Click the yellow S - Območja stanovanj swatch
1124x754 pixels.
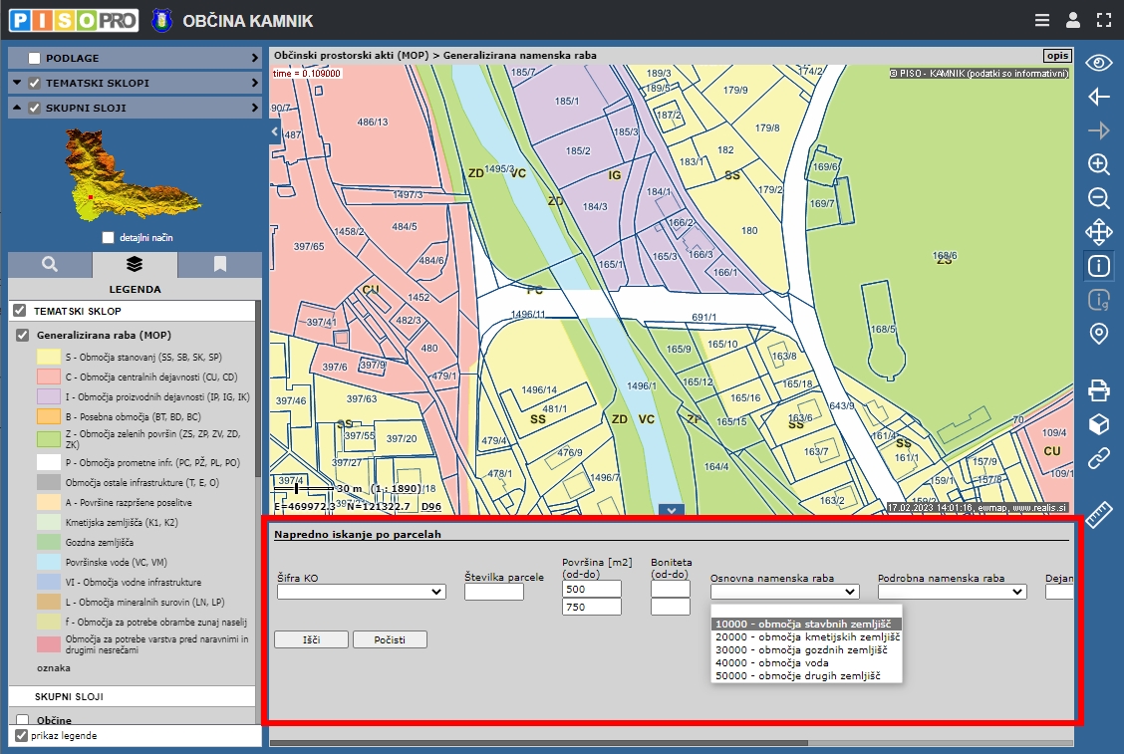(x=49, y=356)
